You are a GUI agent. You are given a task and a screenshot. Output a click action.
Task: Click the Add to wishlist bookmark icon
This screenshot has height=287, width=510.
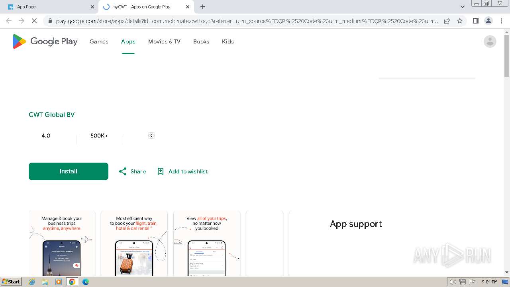click(161, 171)
